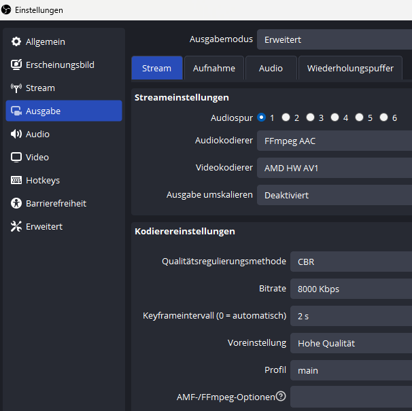412x411 pixels.
Task: Click the Keyframeintervall 2 s field
Action: pos(351,316)
